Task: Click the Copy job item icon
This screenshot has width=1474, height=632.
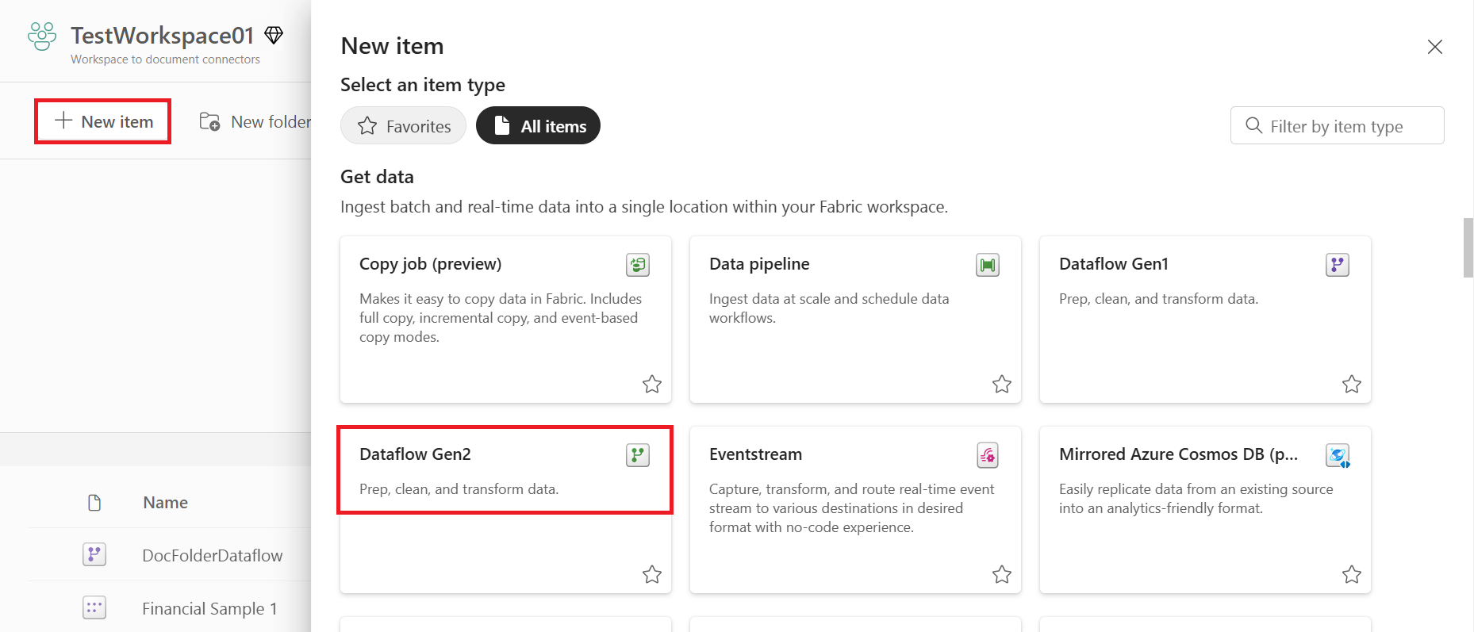Action: coord(638,265)
